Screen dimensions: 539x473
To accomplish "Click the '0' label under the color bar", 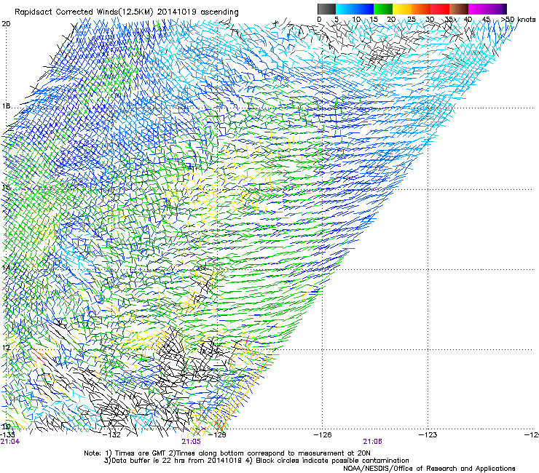I will click(x=319, y=20).
